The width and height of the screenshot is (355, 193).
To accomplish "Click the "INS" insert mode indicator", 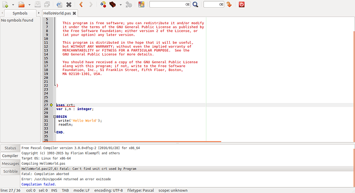I will click(x=54, y=190).
